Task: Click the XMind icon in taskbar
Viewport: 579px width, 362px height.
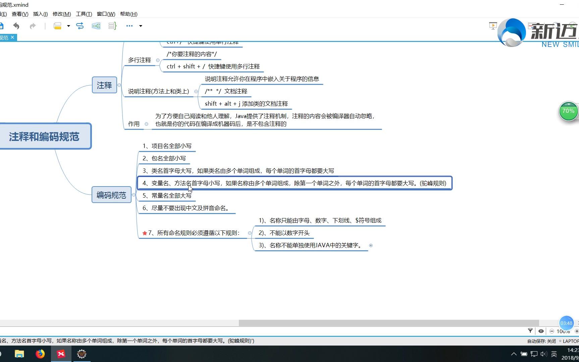Action: click(x=61, y=354)
